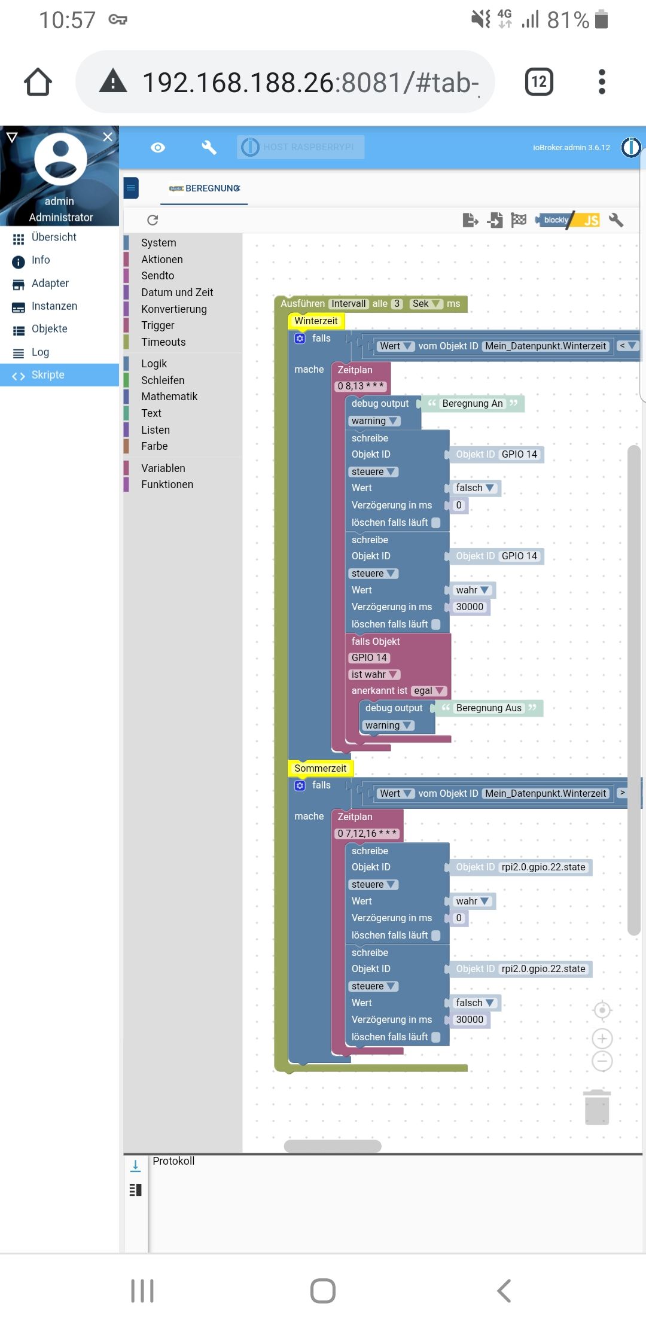Click the eye visibility icon in the header

158,147
